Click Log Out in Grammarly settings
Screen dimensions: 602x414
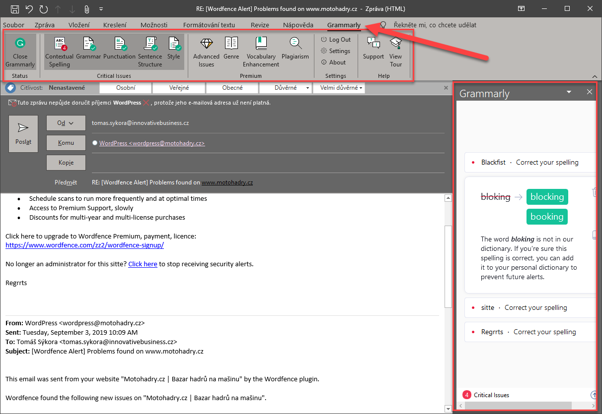(x=336, y=40)
